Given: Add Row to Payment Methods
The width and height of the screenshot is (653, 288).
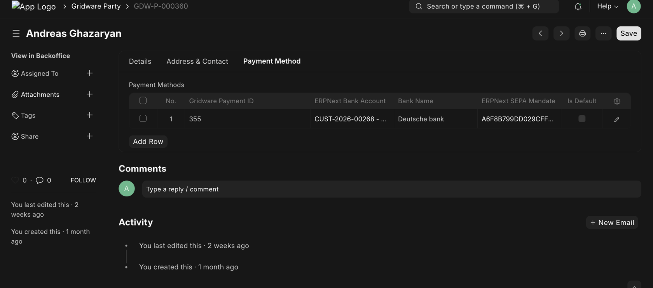Looking at the screenshot, I should [x=148, y=142].
